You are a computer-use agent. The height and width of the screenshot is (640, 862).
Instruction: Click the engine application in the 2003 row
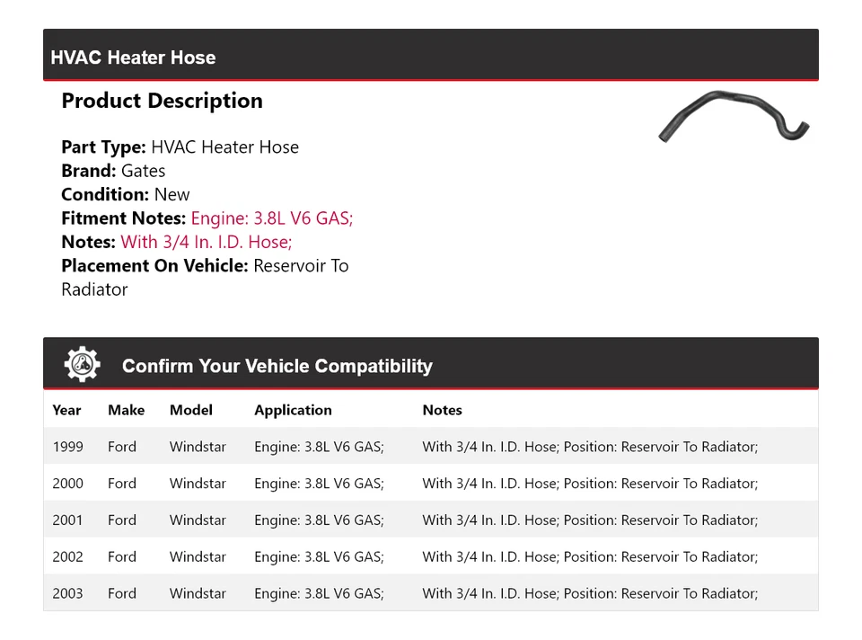tap(319, 594)
